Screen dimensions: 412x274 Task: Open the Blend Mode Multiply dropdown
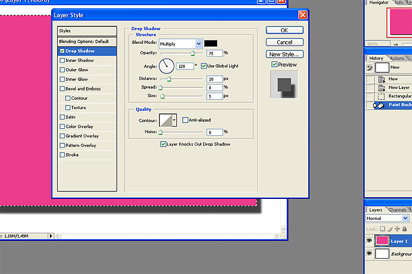(199, 44)
